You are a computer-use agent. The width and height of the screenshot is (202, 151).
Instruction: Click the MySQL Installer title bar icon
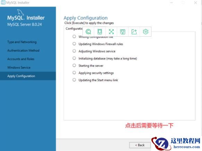pos(3,2)
